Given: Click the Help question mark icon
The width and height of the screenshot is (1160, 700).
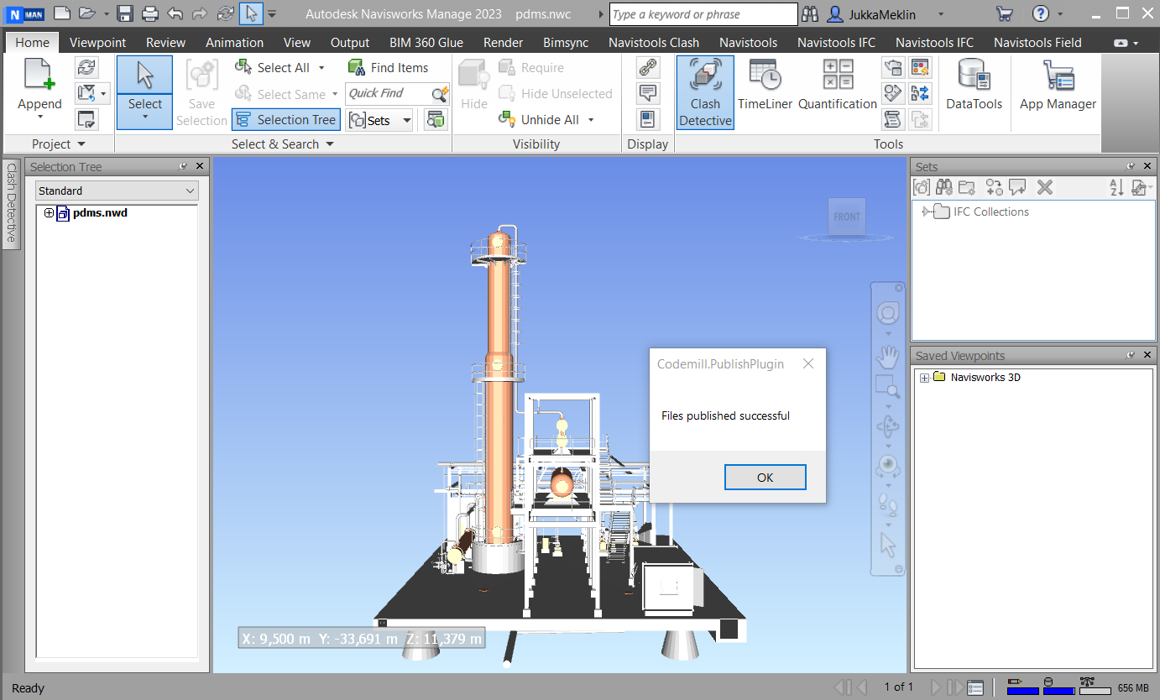Looking at the screenshot, I should click(x=1041, y=13).
